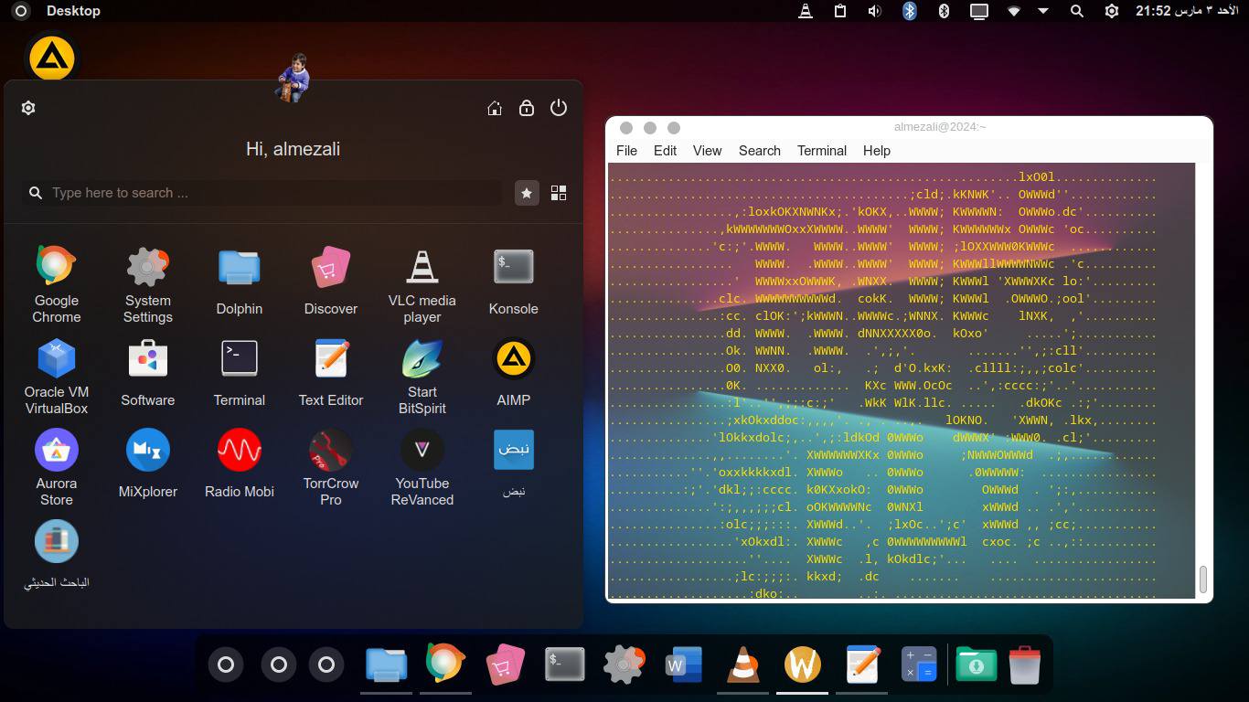1249x702 pixels.
Task: Open the Edit menu in terminal
Action: [666, 151]
